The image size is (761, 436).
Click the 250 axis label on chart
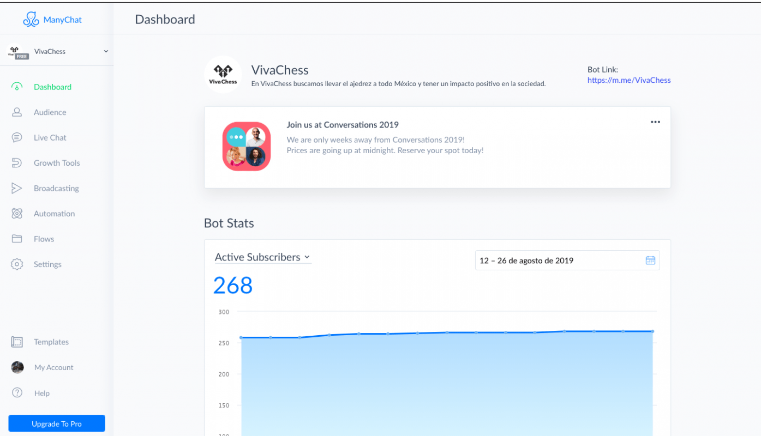tap(224, 343)
